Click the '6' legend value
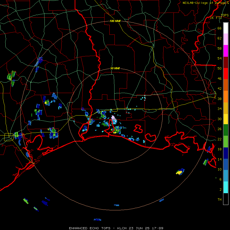Image resolution: width=230 pixels, height=230 pixels. tap(221, 179)
